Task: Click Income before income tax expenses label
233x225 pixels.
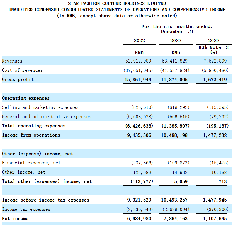Action: tap(46, 200)
